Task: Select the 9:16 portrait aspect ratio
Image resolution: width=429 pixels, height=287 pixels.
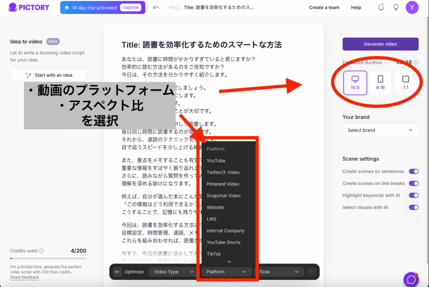Action: [380, 83]
